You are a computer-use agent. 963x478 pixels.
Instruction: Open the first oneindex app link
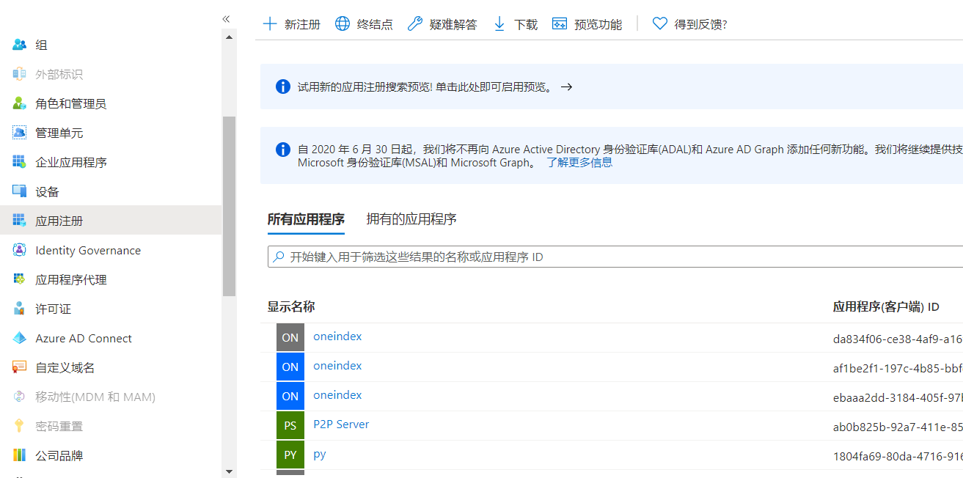337,337
